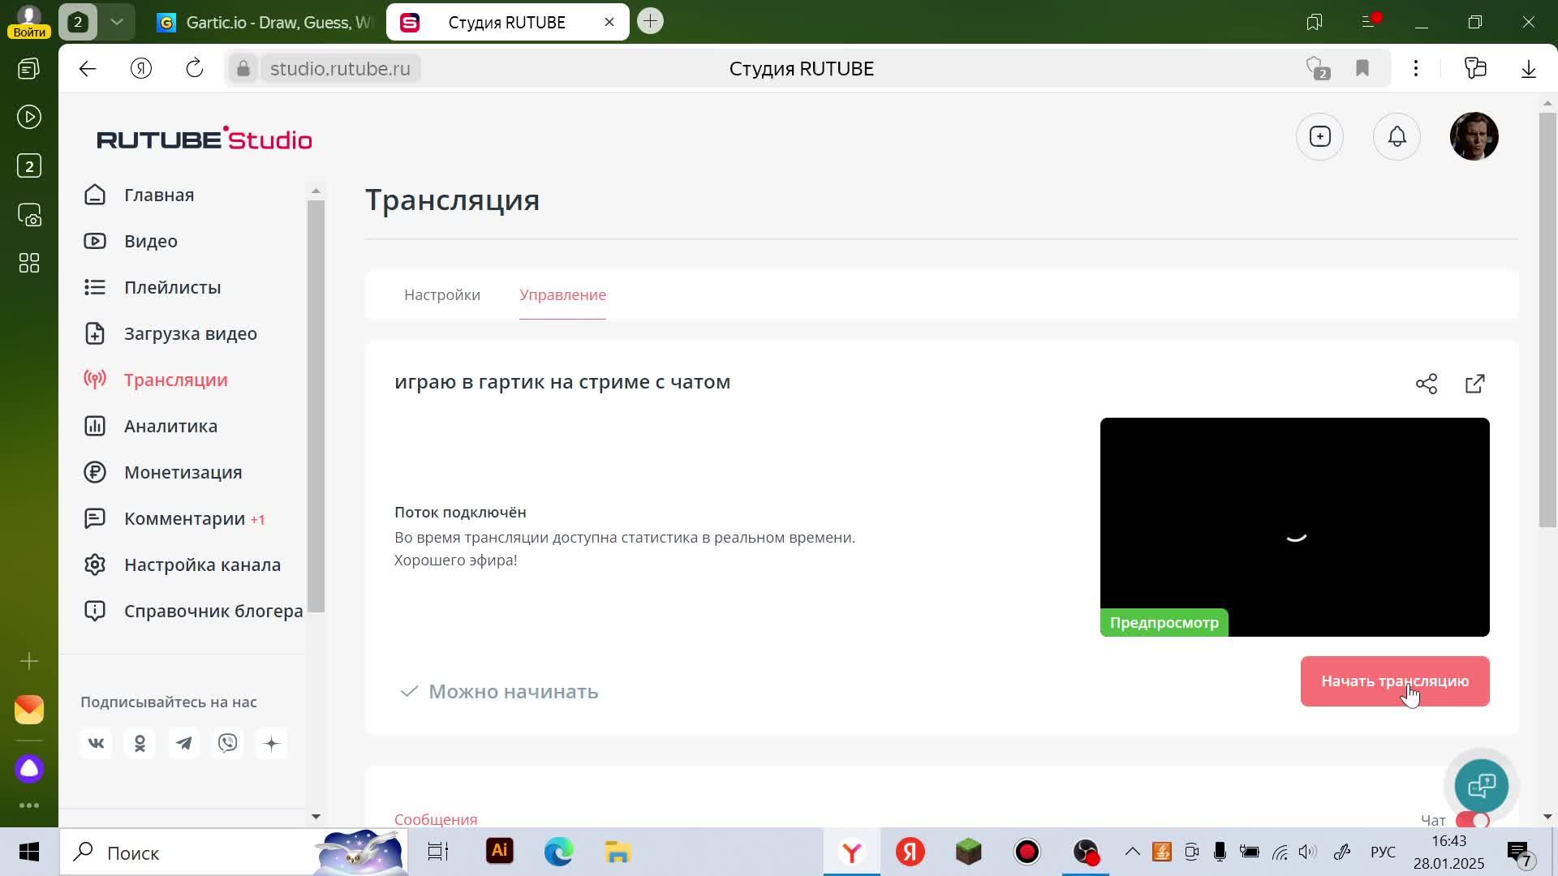Open the Главная home sidebar item
1558x876 pixels.
139,195
